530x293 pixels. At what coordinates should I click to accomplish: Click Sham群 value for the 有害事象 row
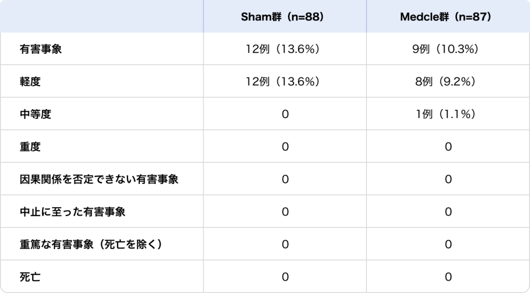285,50
